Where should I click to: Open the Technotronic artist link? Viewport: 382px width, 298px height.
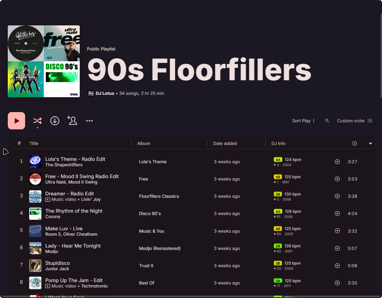pos(95,286)
